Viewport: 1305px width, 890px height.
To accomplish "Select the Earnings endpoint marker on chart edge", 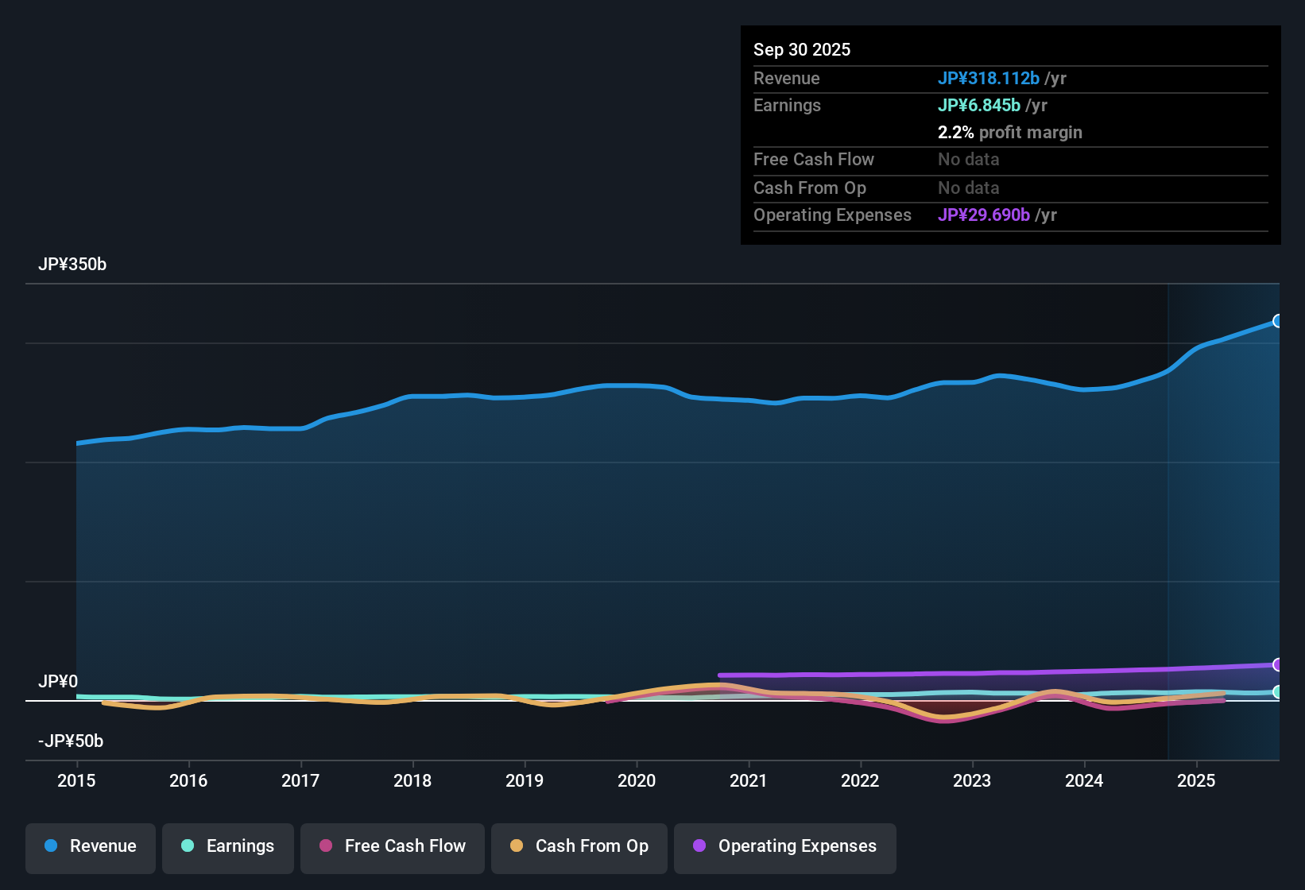I will (1278, 692).
